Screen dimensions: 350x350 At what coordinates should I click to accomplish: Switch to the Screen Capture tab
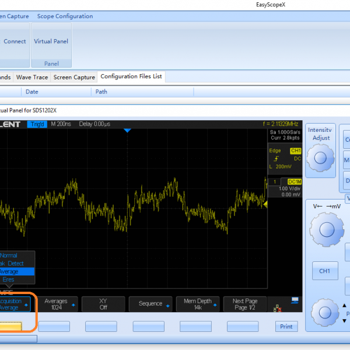(74, 77)
